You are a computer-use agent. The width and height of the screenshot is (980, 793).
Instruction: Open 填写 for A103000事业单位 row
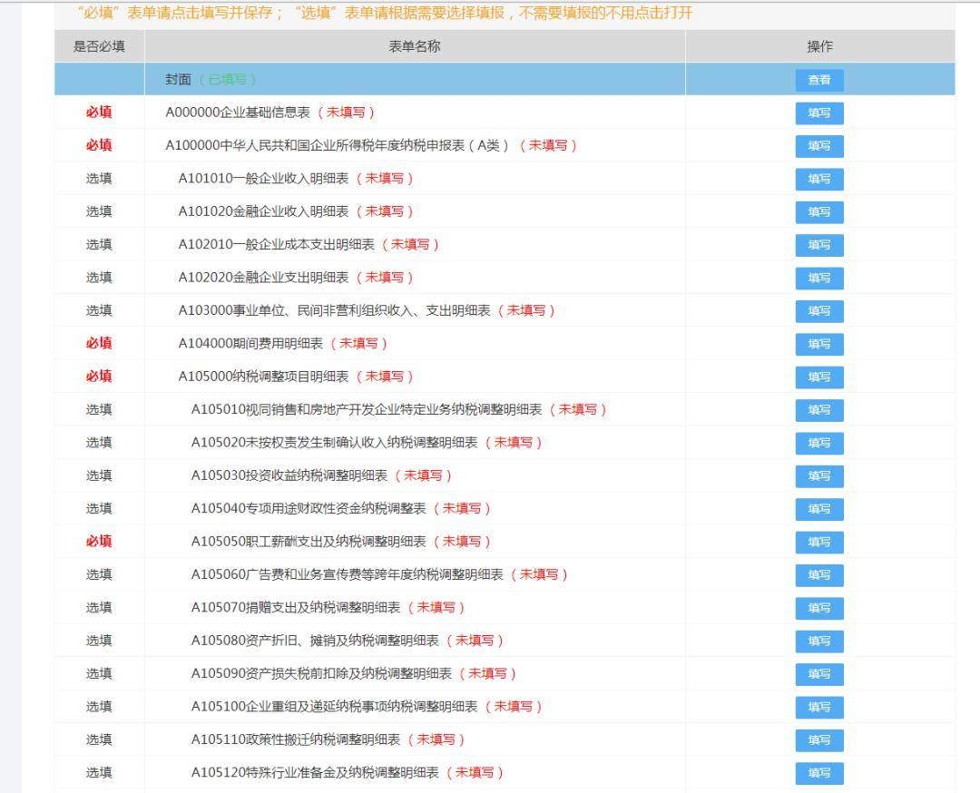pyautogui.click(x=819, y=311)
